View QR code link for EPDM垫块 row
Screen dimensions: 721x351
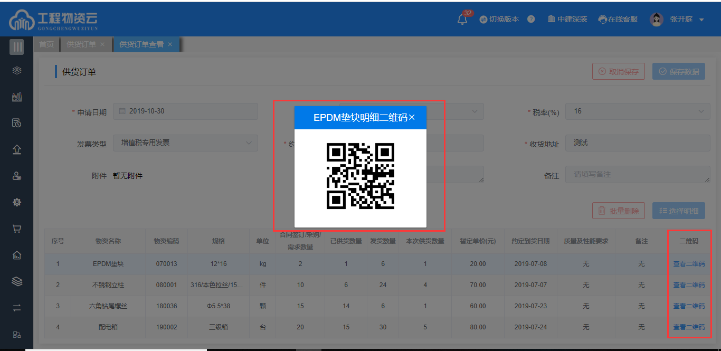[689, 264]
